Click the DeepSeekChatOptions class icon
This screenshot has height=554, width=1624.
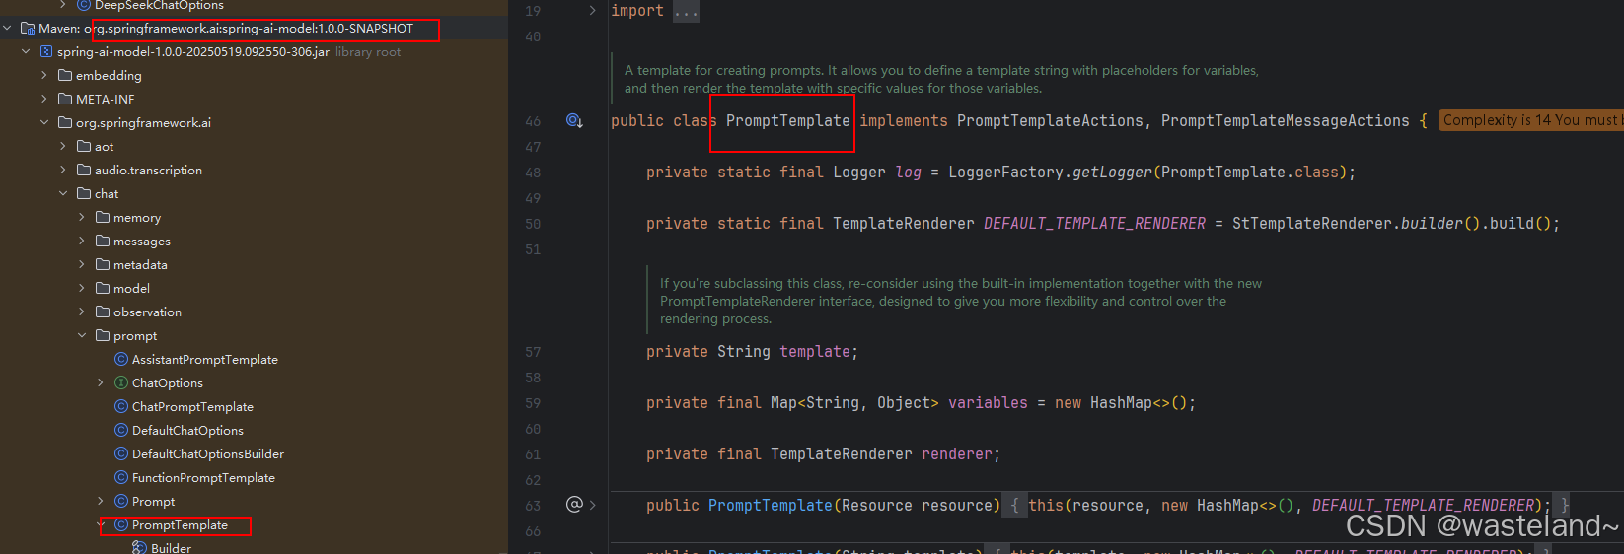84,5
